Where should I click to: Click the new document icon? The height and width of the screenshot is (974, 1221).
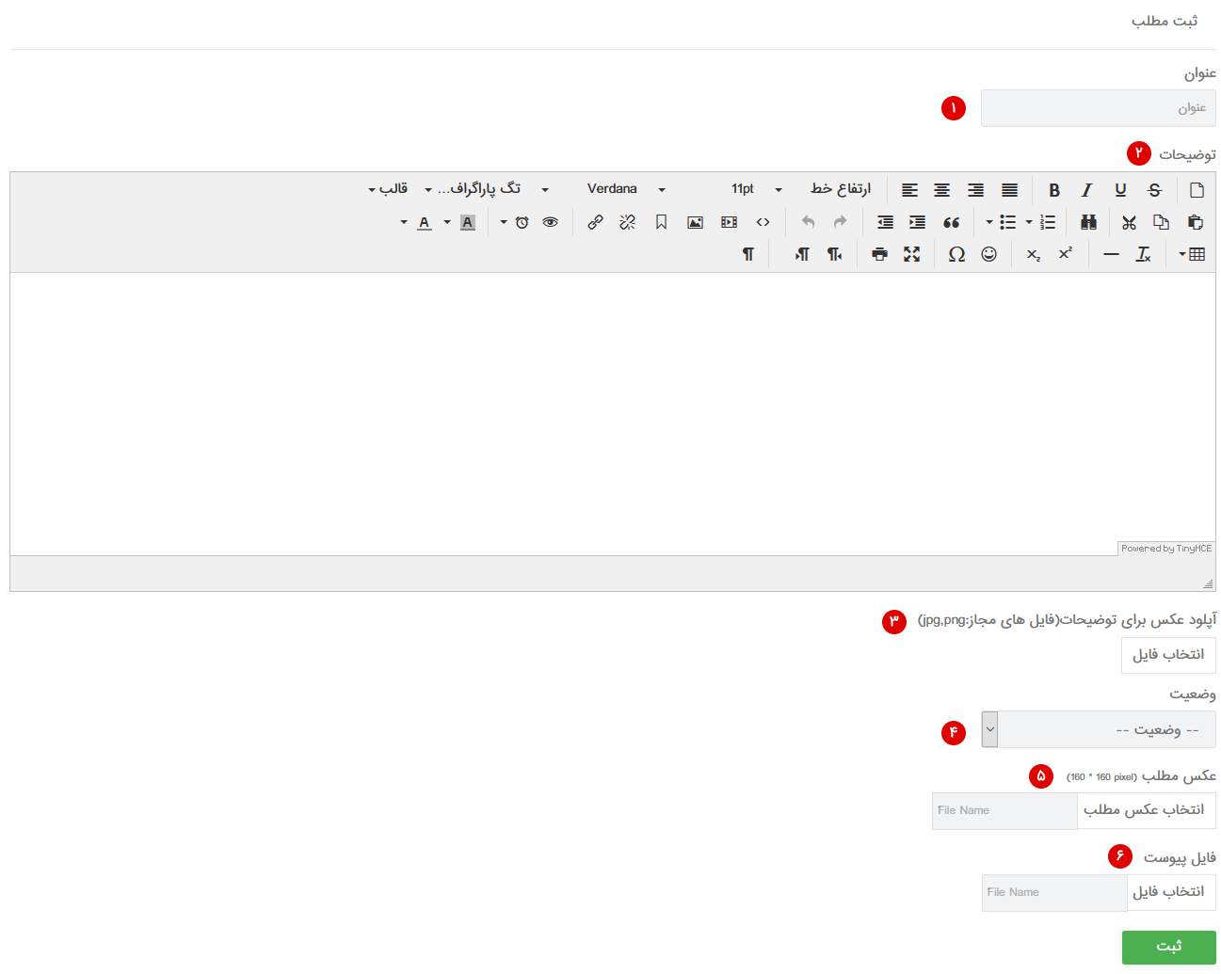(x=1197, y=190)
